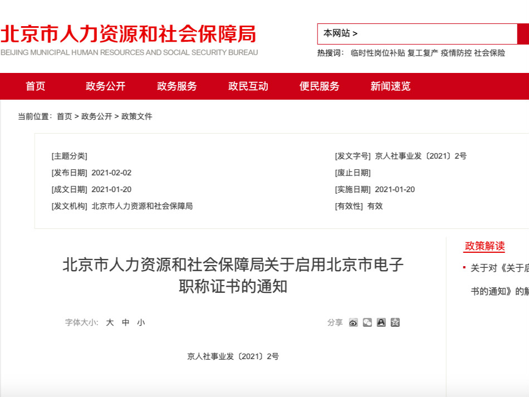Open the 首页 navigation tab

(x=36, y=86)
